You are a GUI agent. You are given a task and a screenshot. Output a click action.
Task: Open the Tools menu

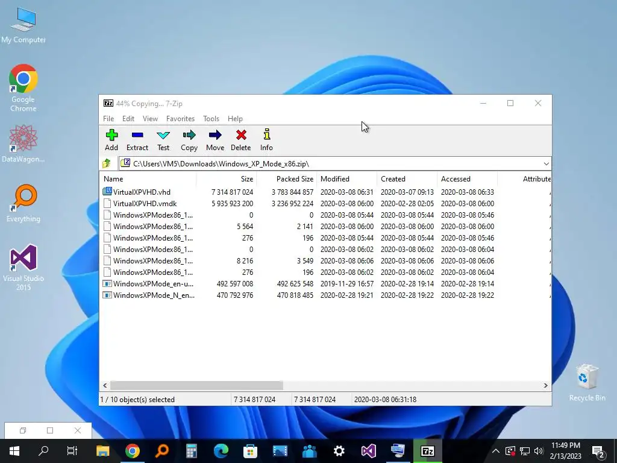(x=211, y=119)
